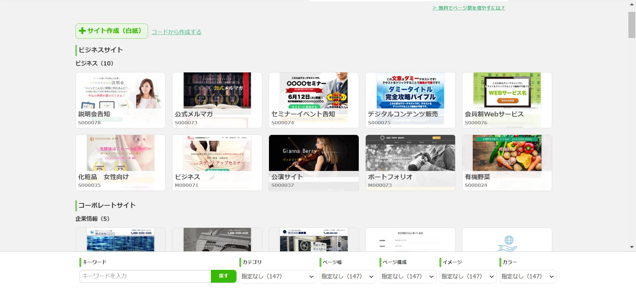The width and height of the screenshot is (636, 291).
Task: Click the キーワード search input field
Action: 145,276
